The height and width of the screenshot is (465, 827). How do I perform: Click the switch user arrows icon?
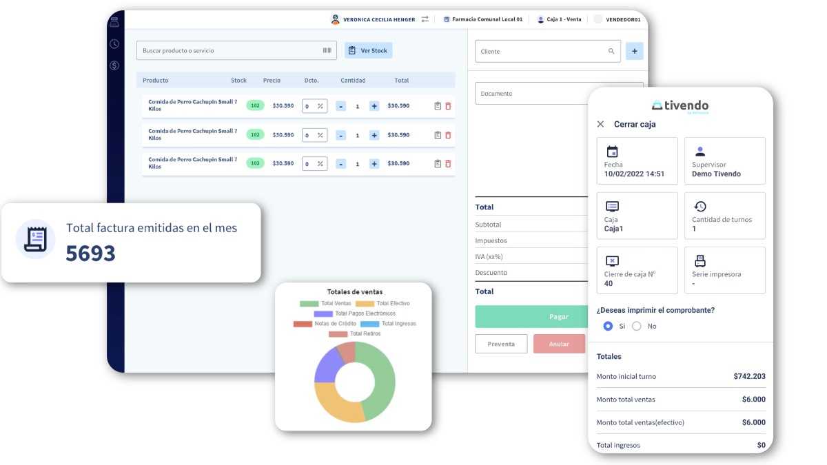click(425, 19)
